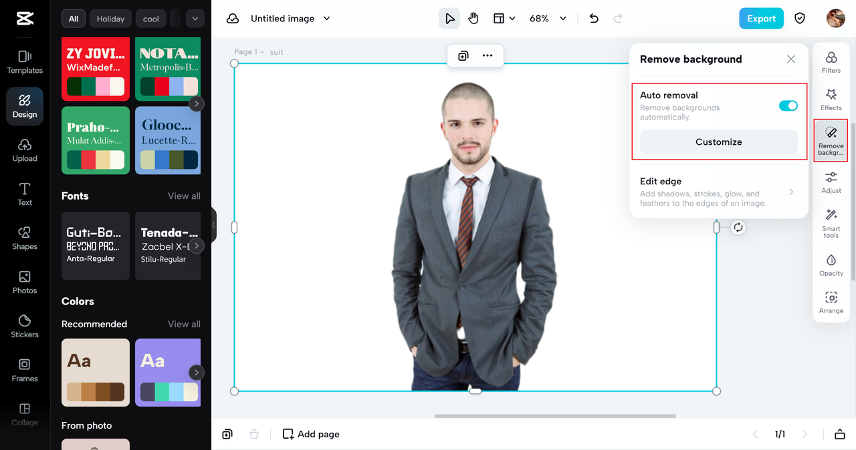Select the Design sidebar tab

pyautogui.click(x=25, y=106)
